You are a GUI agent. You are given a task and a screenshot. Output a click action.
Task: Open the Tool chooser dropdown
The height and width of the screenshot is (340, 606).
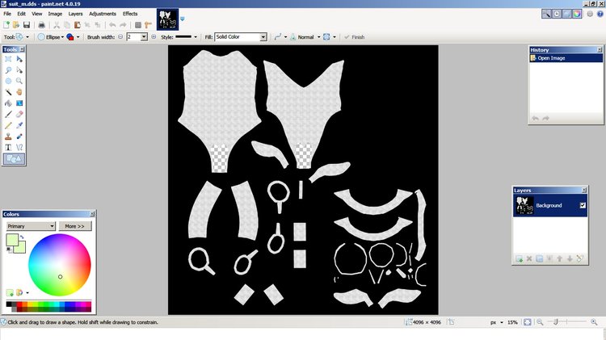(27, 37)
